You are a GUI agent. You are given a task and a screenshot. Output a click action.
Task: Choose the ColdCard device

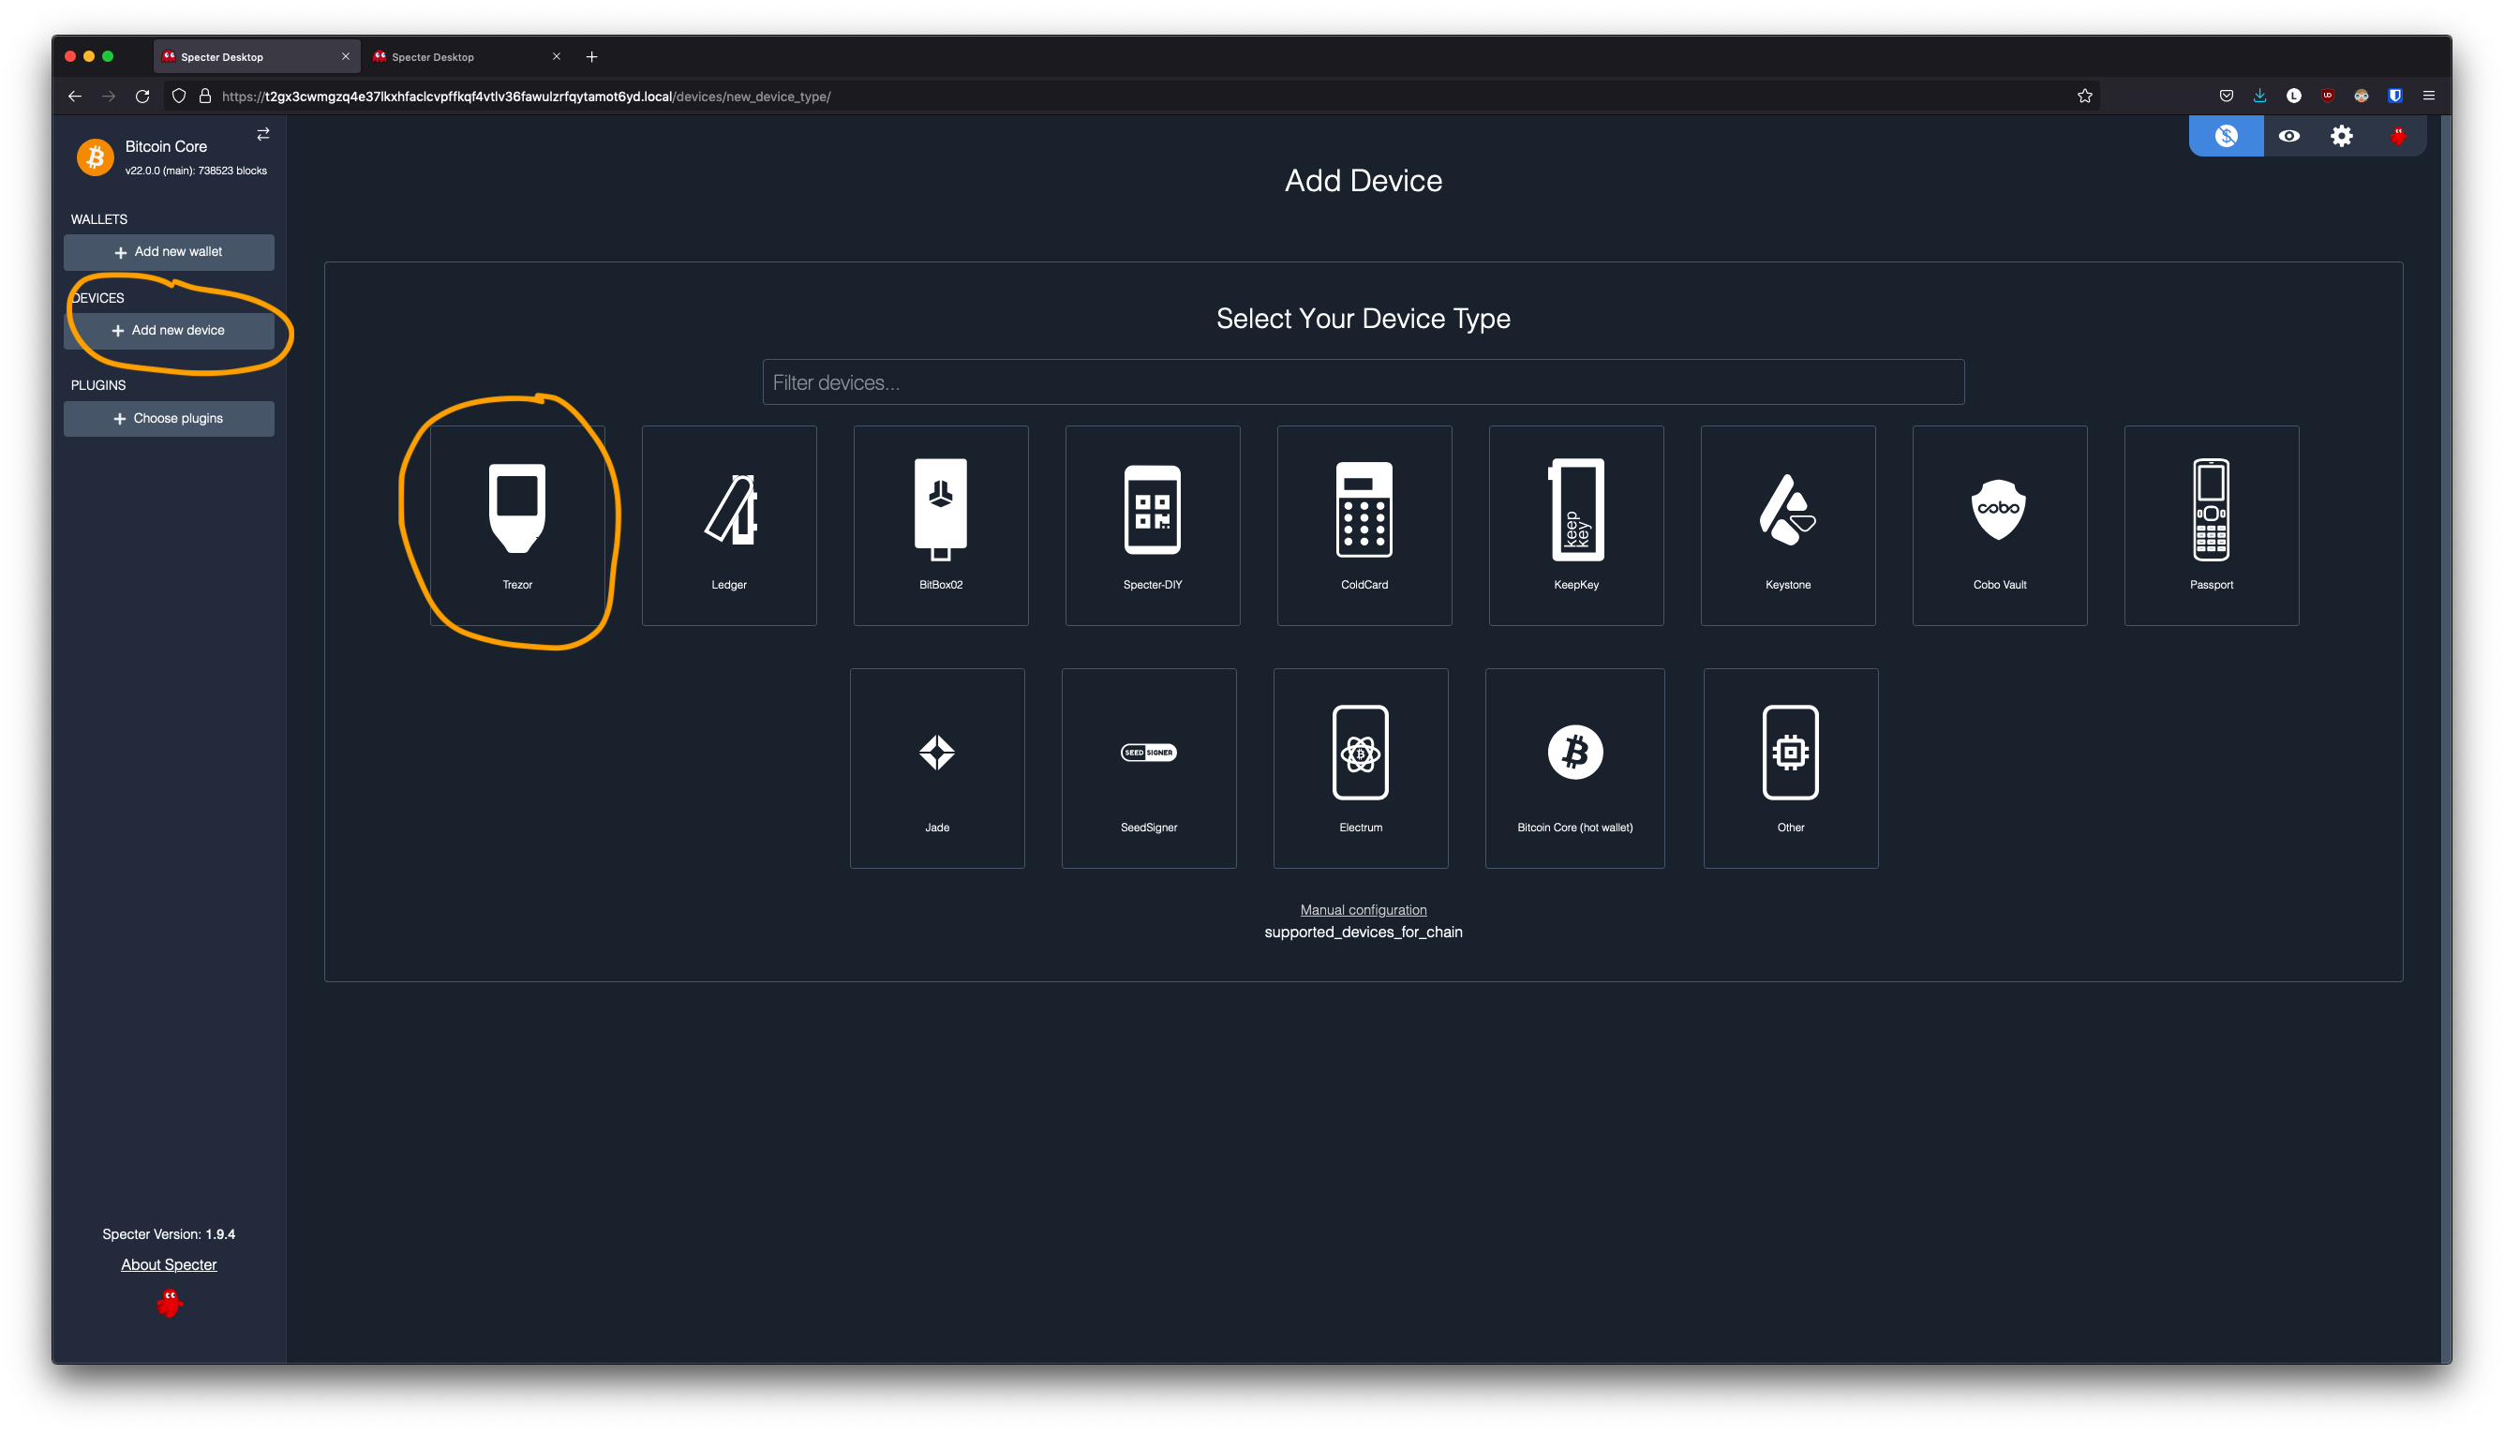point(1364,525)
